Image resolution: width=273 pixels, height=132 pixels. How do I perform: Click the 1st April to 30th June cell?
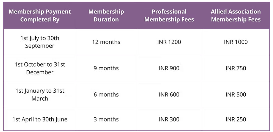click(x=40, y=119)
